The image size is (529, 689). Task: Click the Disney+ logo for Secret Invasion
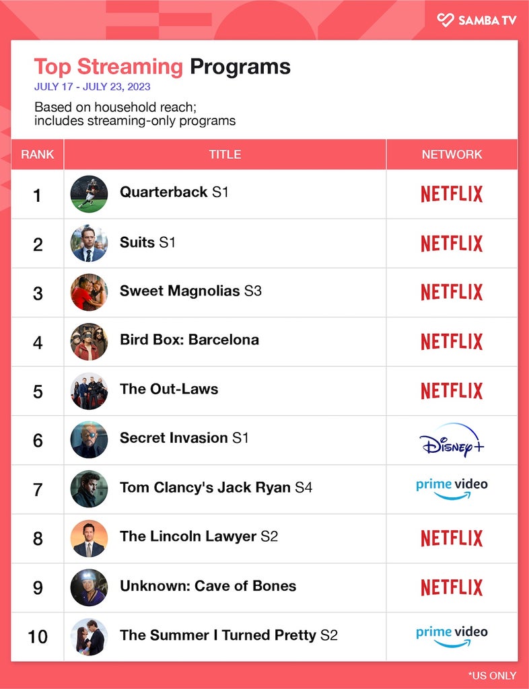point(452,440)
